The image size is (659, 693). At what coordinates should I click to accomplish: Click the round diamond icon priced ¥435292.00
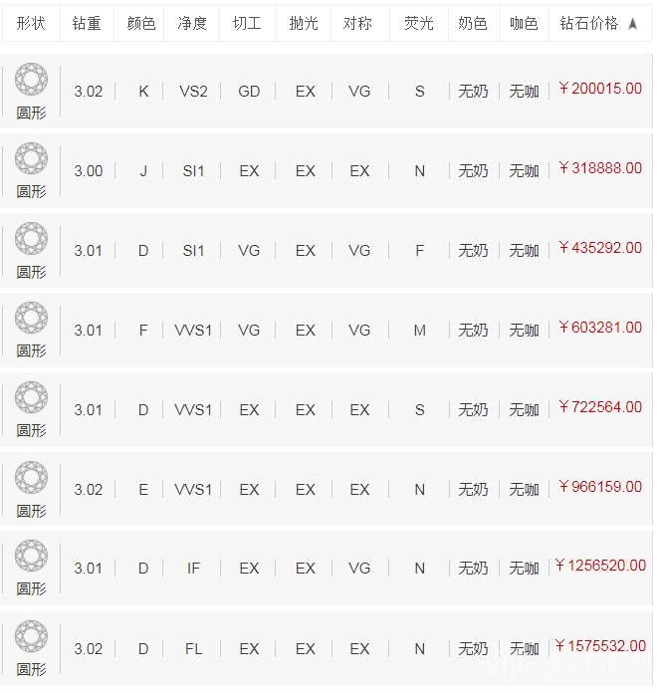(x=31, y=239)
